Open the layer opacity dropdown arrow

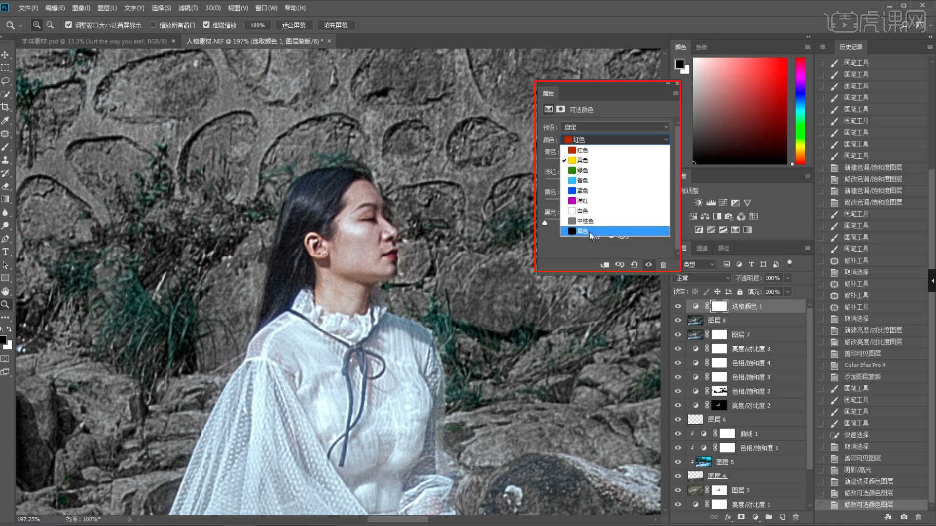pyautogui.click(x=787, y=278)
